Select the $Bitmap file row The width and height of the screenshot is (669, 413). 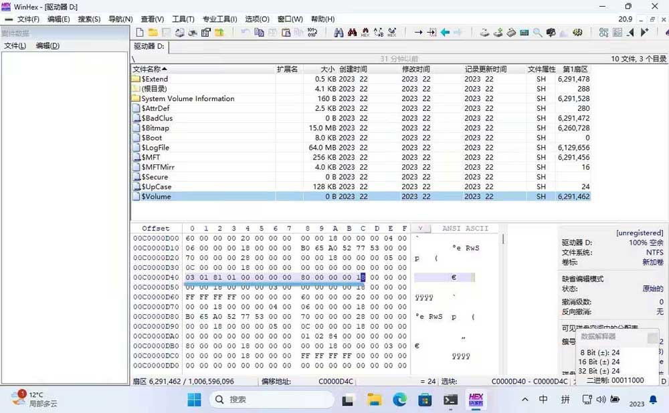[361, 128]
